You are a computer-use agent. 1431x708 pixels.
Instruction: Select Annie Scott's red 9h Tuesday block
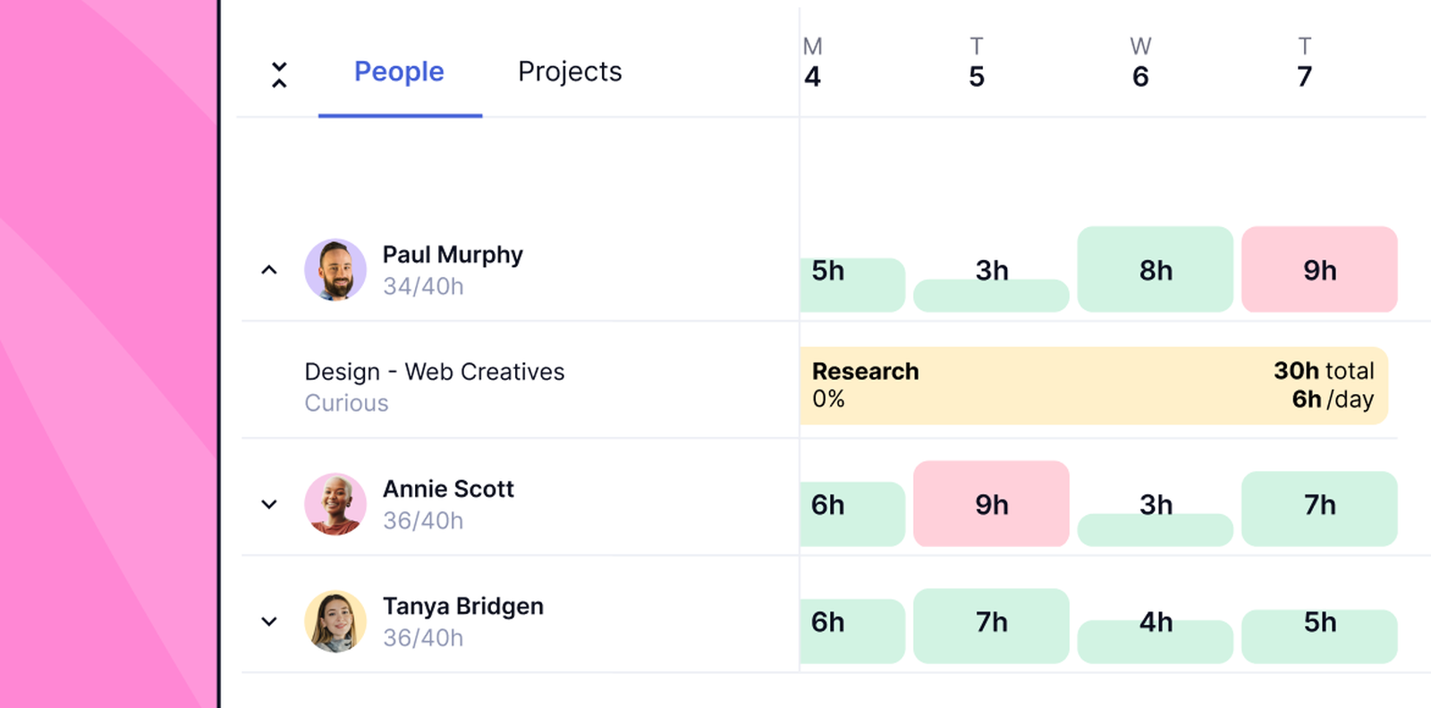[991, 504]
